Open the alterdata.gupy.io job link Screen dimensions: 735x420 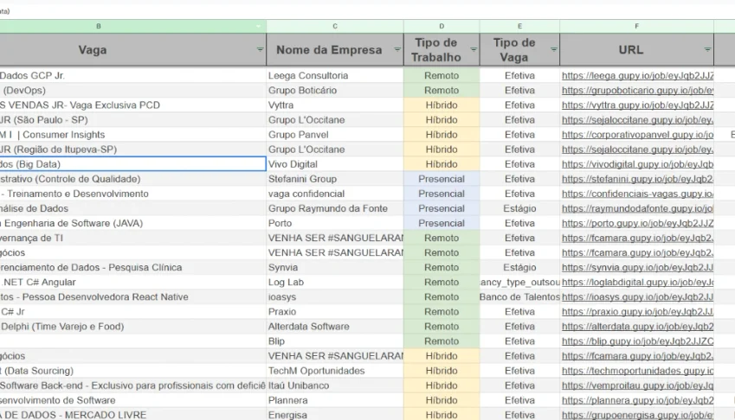[x=637, y=327]
